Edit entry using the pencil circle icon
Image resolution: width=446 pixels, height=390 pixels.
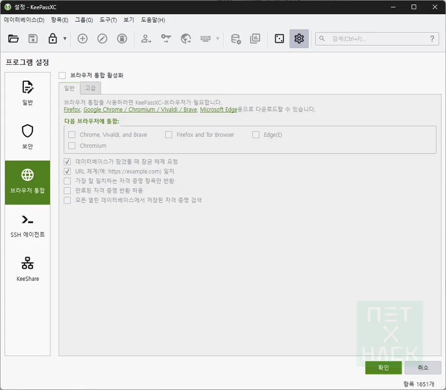tap(102, 39)
